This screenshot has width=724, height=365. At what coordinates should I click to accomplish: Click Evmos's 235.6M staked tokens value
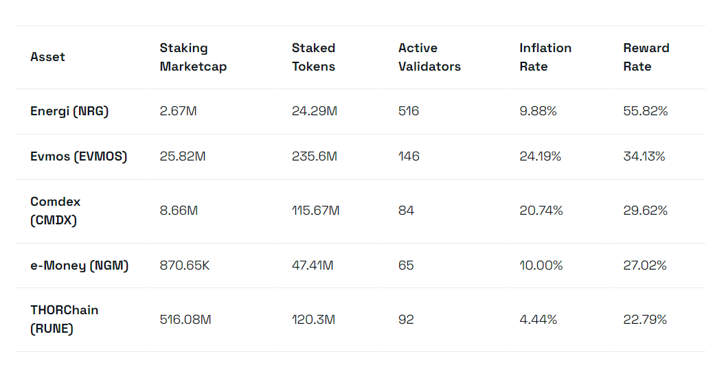coord(314,156)
